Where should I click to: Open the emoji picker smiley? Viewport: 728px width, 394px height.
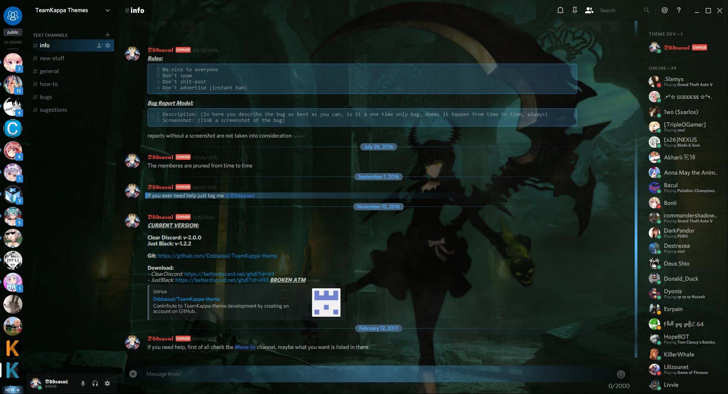click(x=621, y=374)
